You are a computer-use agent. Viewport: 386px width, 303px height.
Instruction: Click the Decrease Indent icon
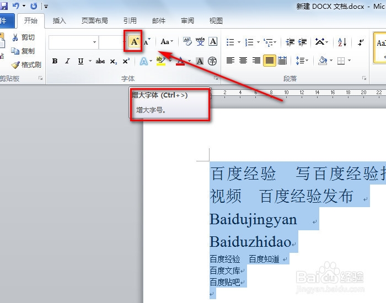(290, 42)
